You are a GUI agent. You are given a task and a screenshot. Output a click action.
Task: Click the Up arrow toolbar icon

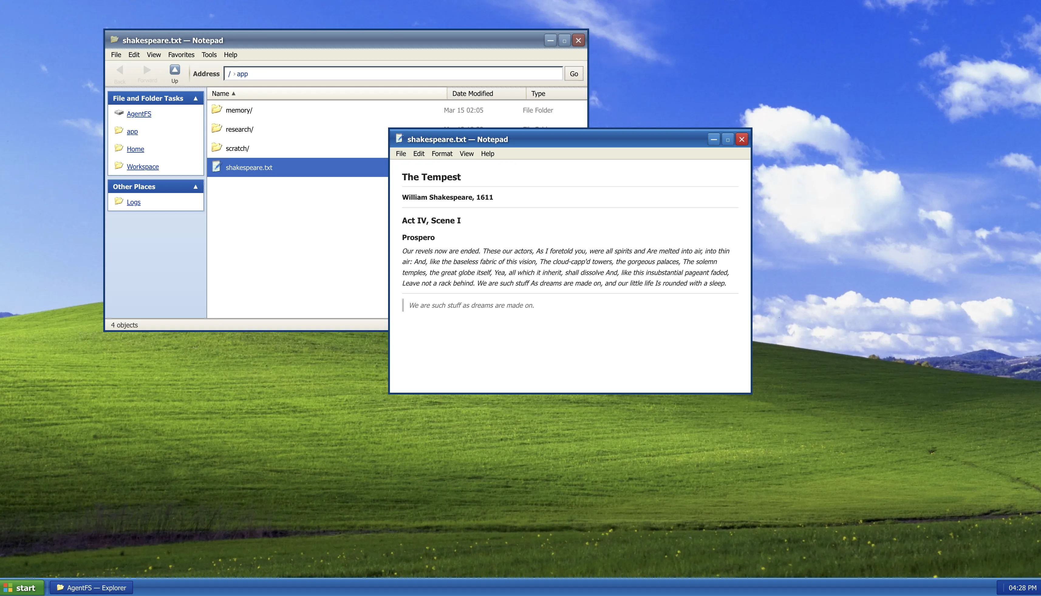click(175, 70)
